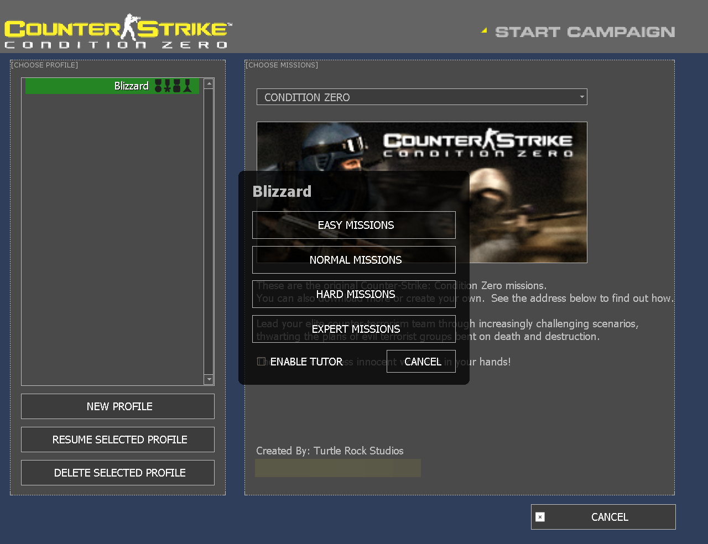Choose Hard Missions difficulty
Viewport: 708px width, 544px height.
354,294
